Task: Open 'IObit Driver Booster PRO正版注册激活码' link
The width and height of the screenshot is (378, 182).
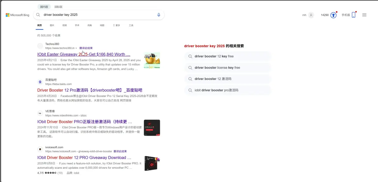Action: (85, 121)
